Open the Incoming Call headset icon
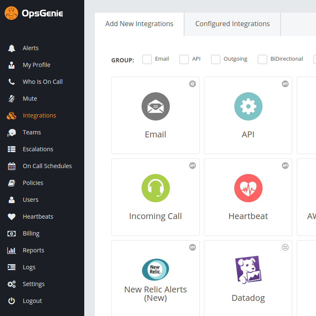316x316 pixels. tap(155, 188)
